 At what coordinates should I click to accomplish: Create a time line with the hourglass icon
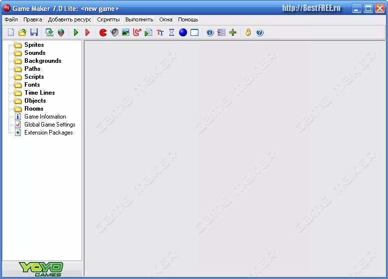pyautogui.click(x=172, y=32)
